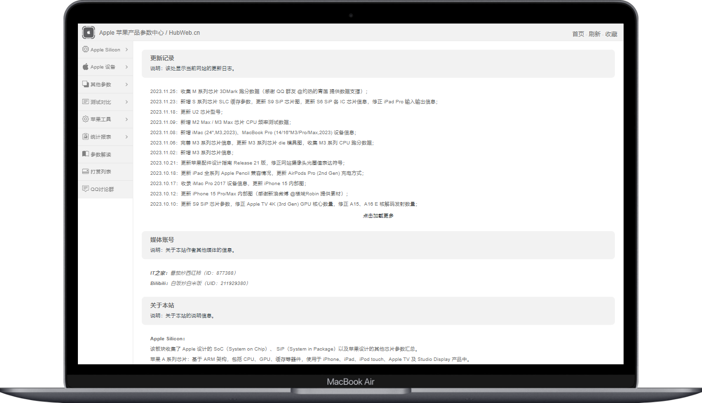Viewport: 702px width, 403px height.
Task: Open the 参数解读 sidebar label
Action: point(101,154)
